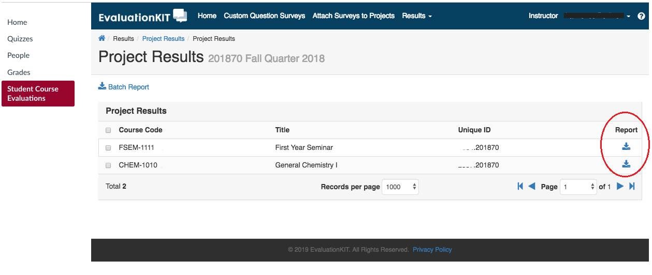Open the Privacy Policy link
The width and height of the screenshot is (652, 275).
[x=432, y=250]
